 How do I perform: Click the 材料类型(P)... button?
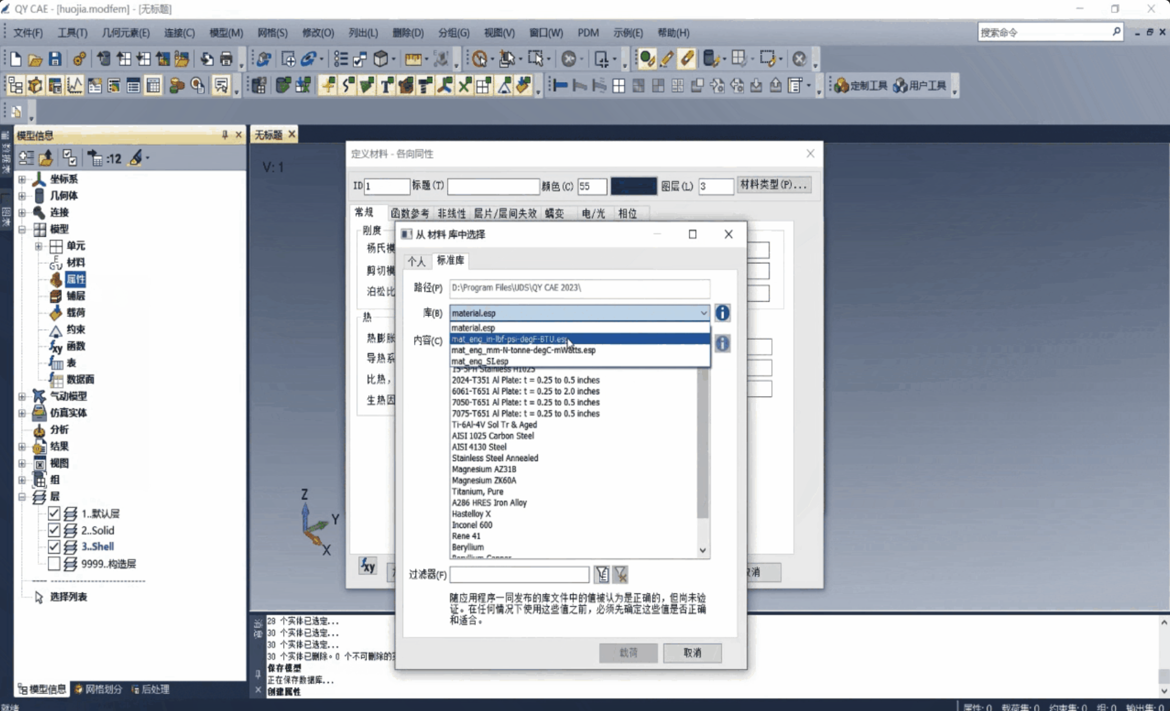773,185
